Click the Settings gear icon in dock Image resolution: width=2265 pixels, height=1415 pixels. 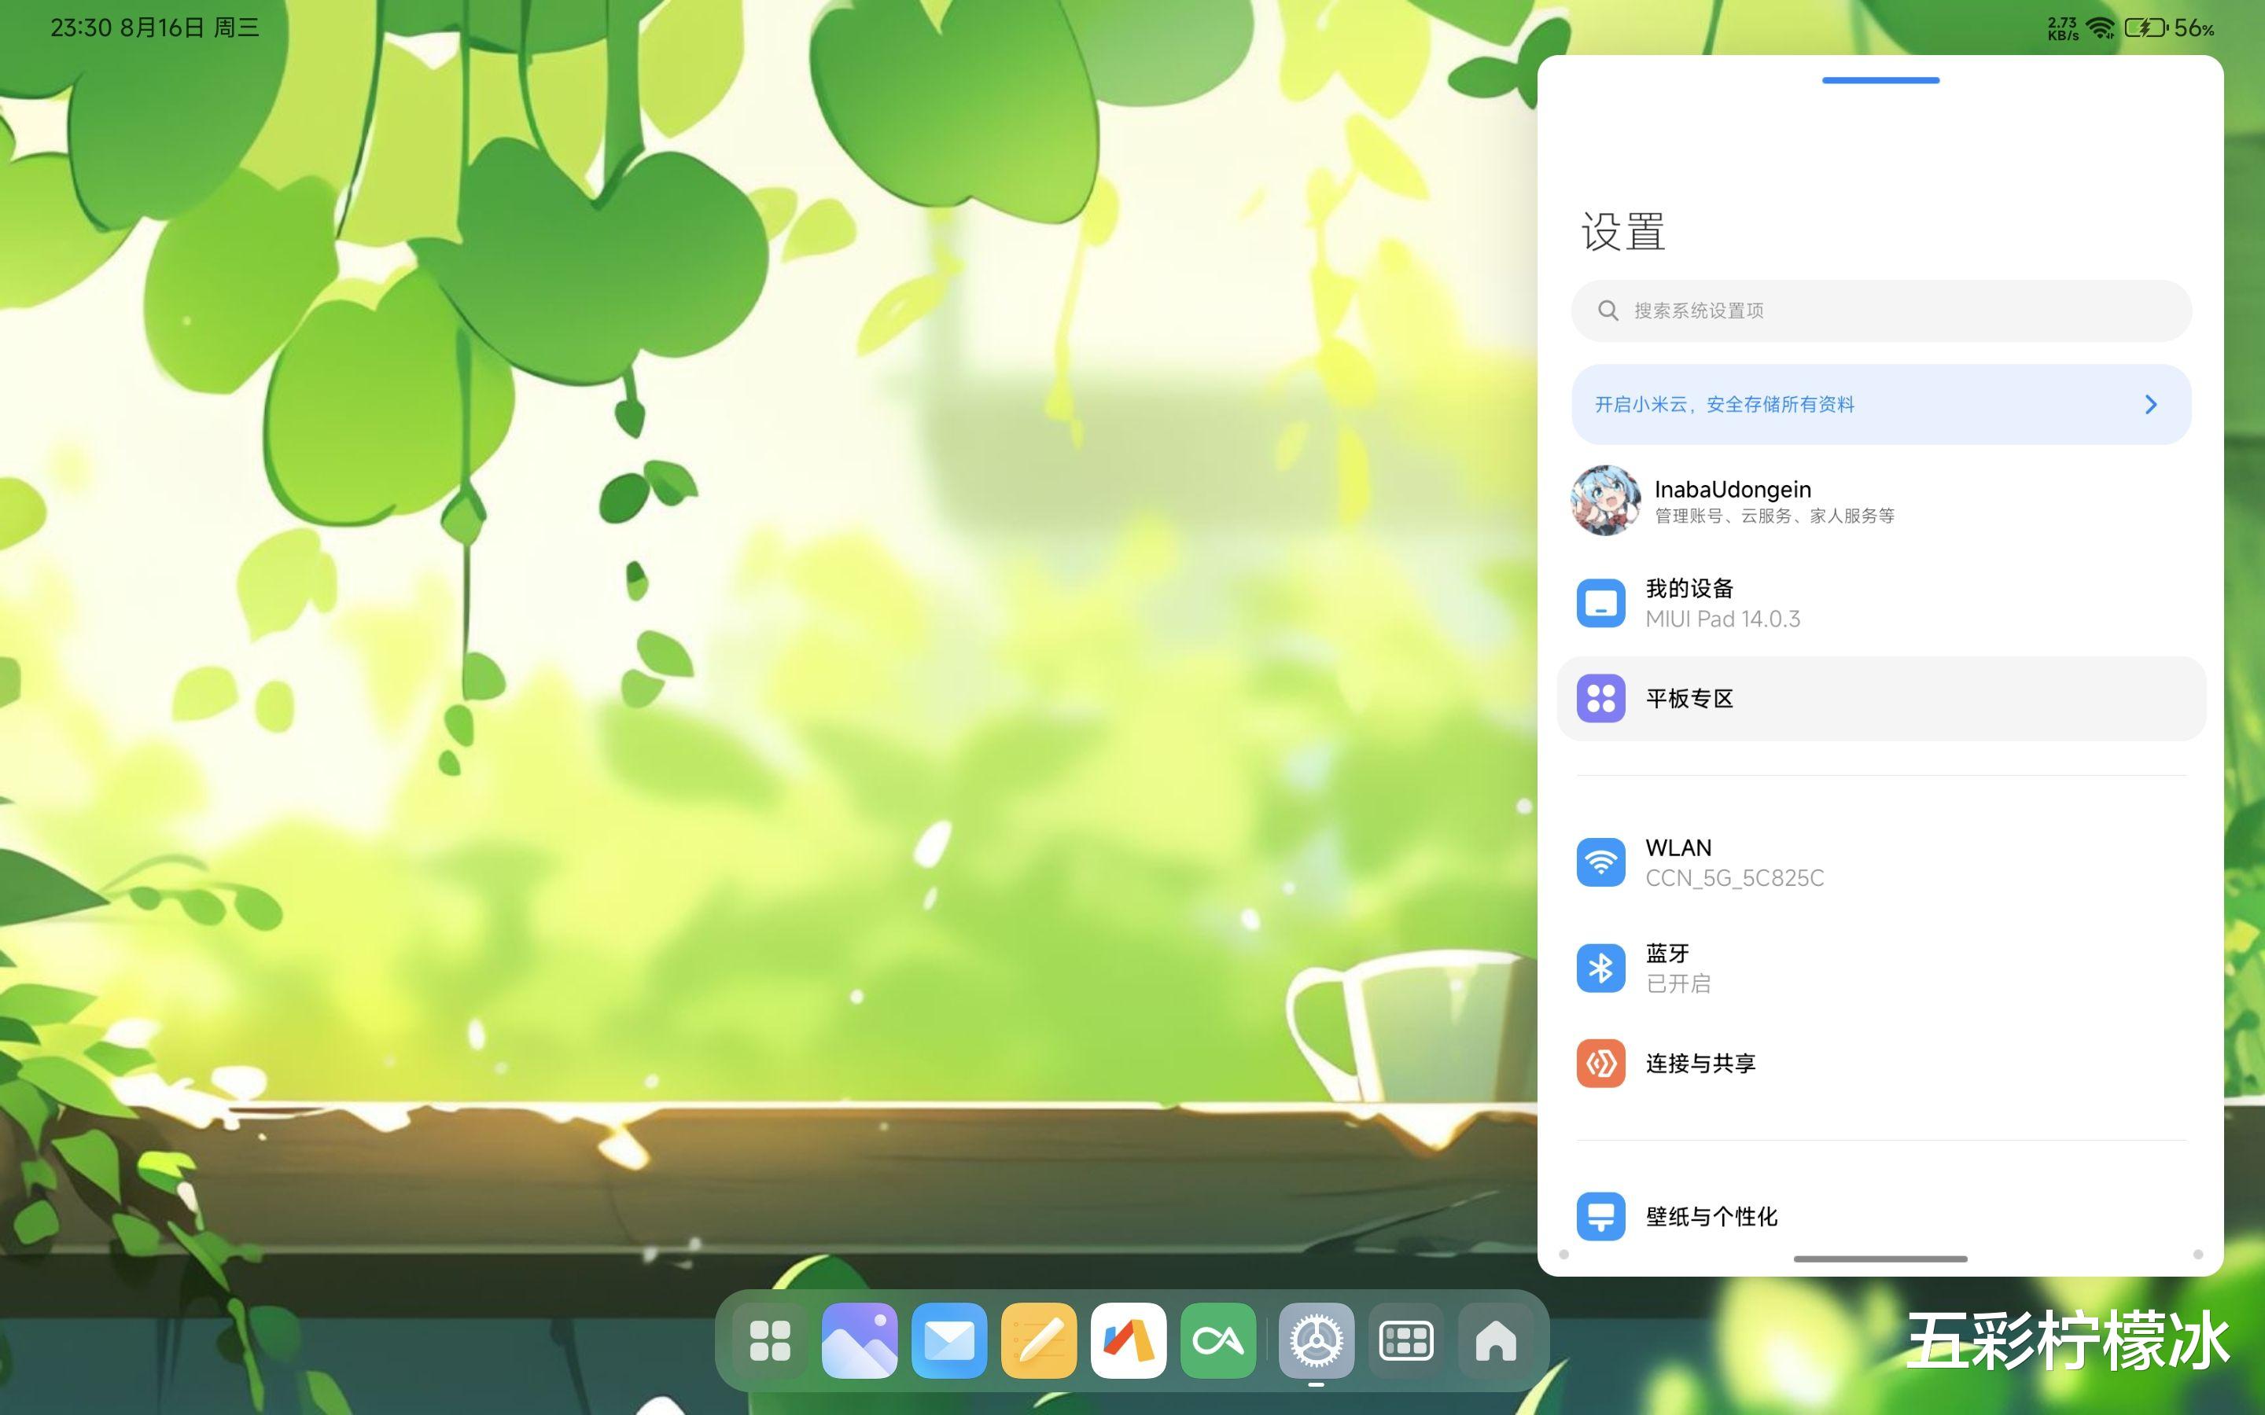click(1316, 1340)
